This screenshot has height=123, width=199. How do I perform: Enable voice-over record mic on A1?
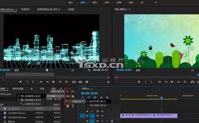[x=112, y=121]
